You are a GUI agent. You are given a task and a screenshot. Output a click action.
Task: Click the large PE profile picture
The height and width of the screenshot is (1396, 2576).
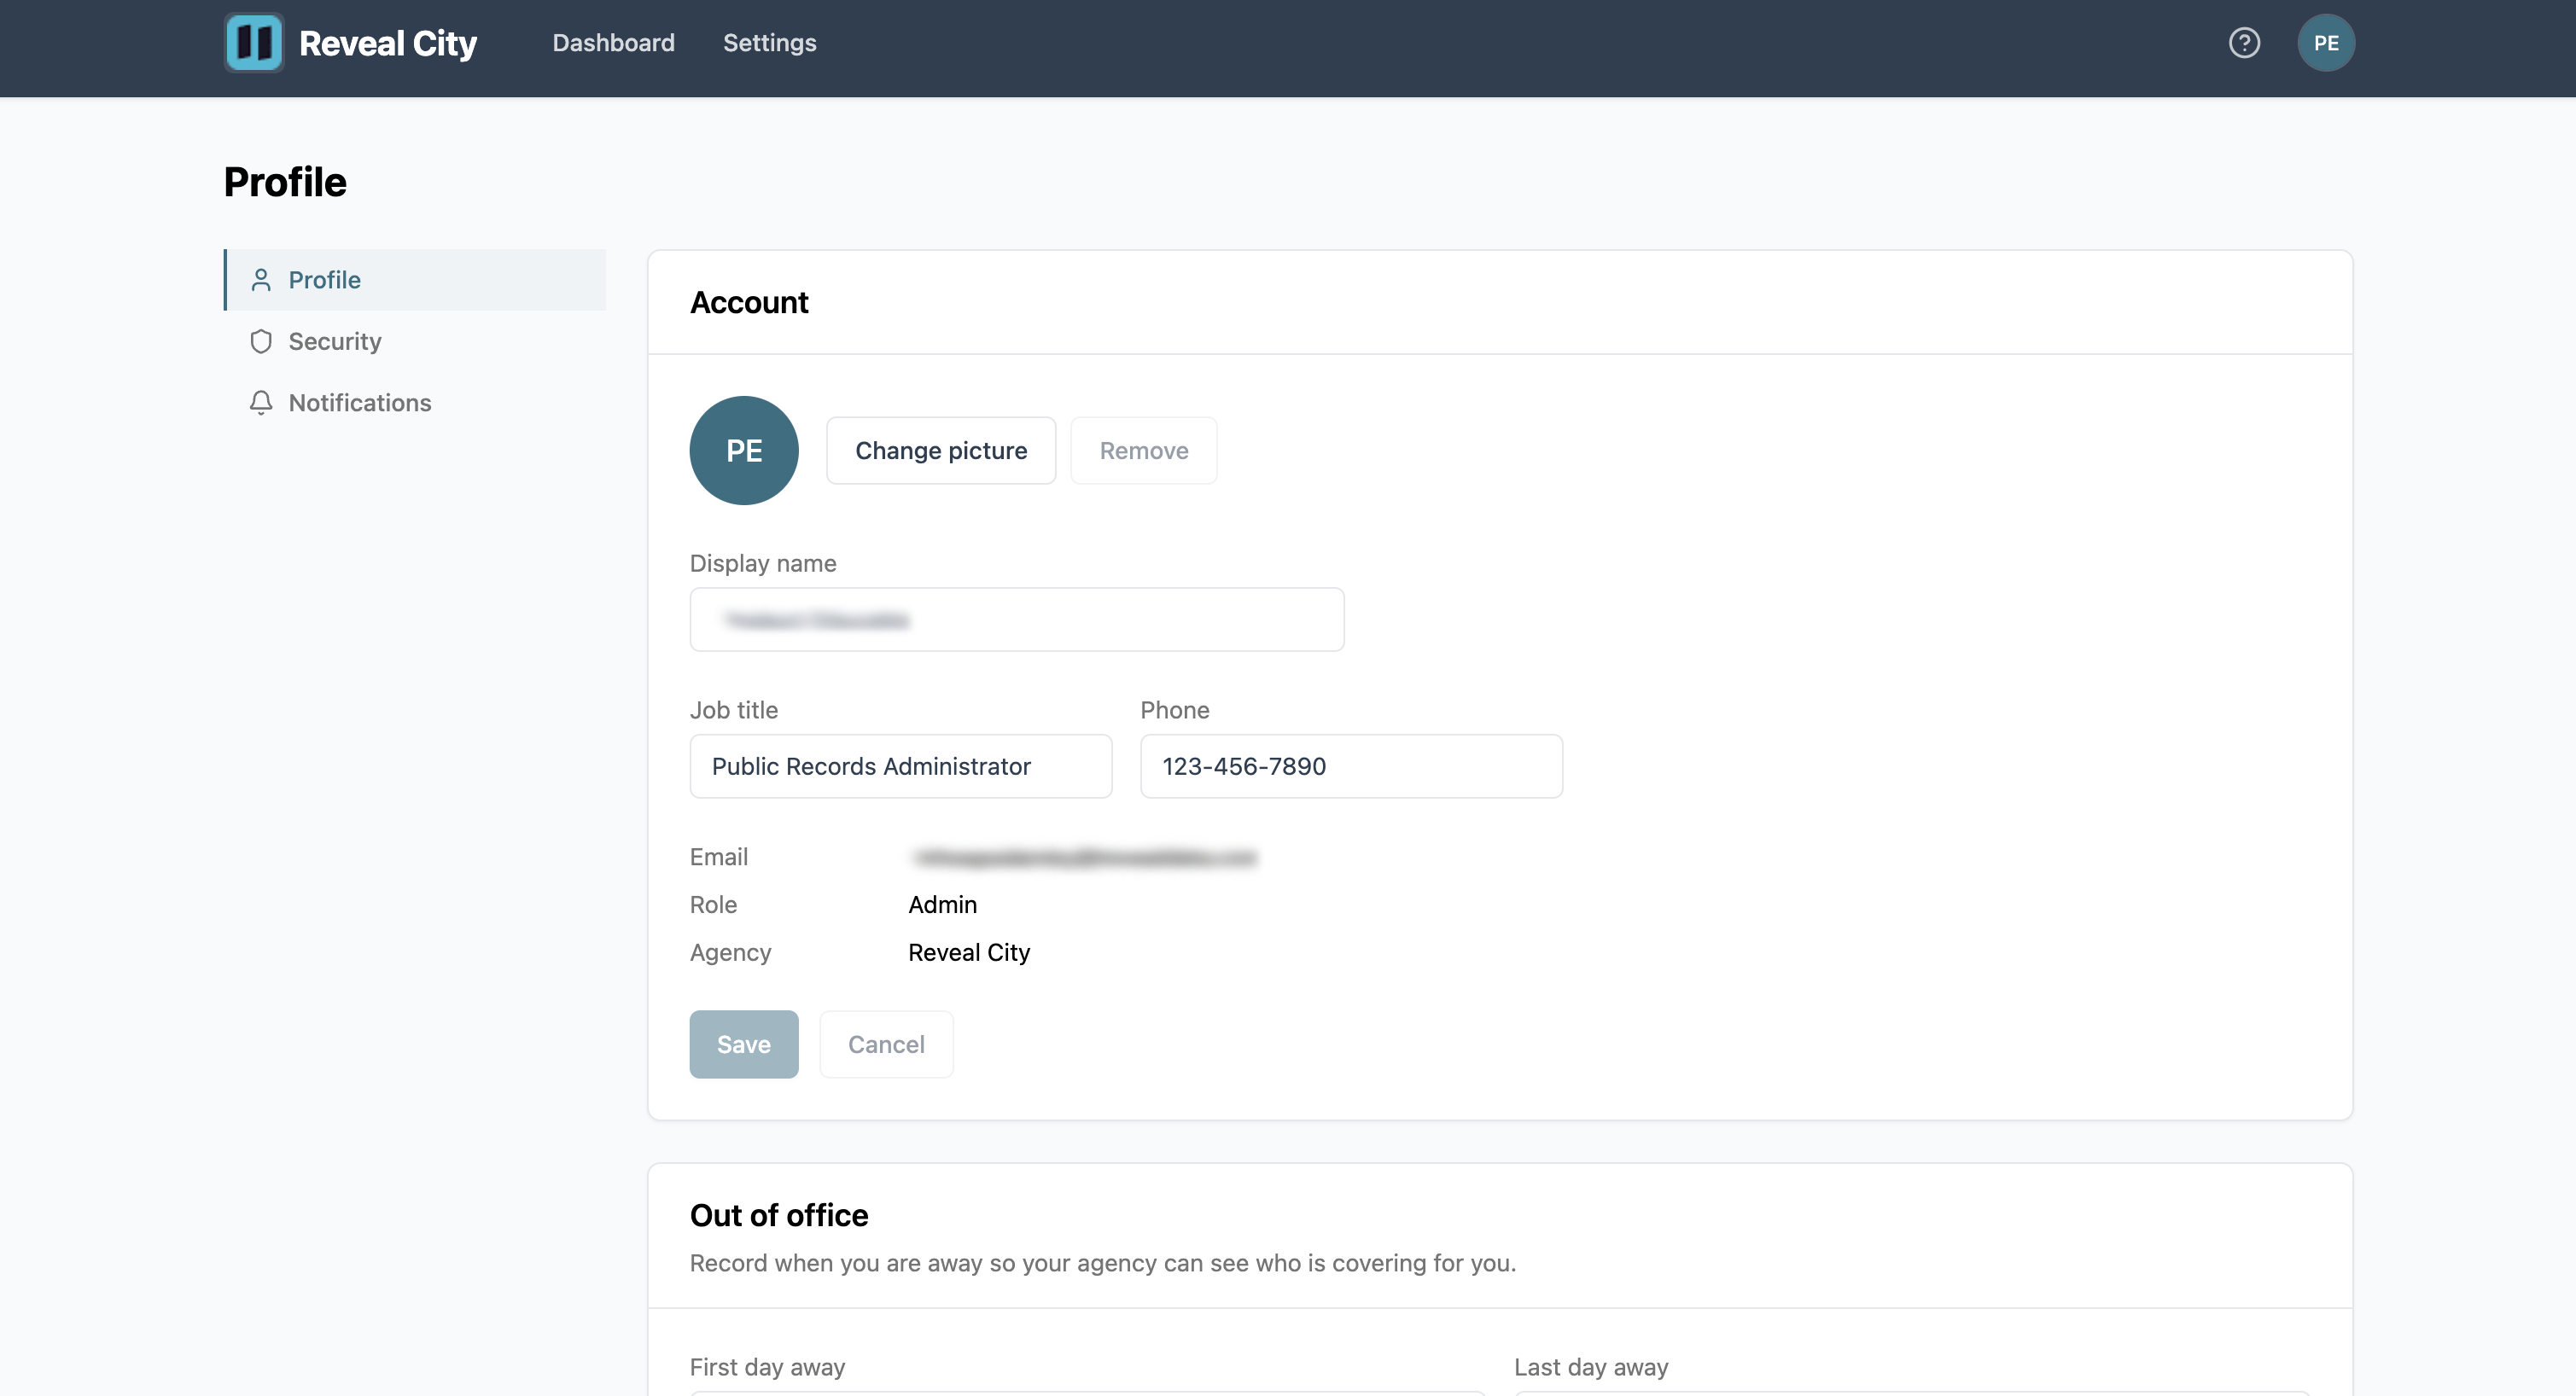744,451
